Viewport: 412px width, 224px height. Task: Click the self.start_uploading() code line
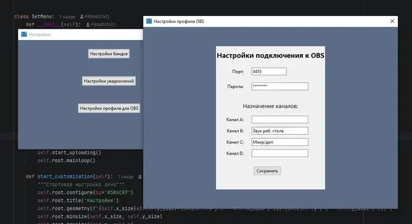point(69,152)
